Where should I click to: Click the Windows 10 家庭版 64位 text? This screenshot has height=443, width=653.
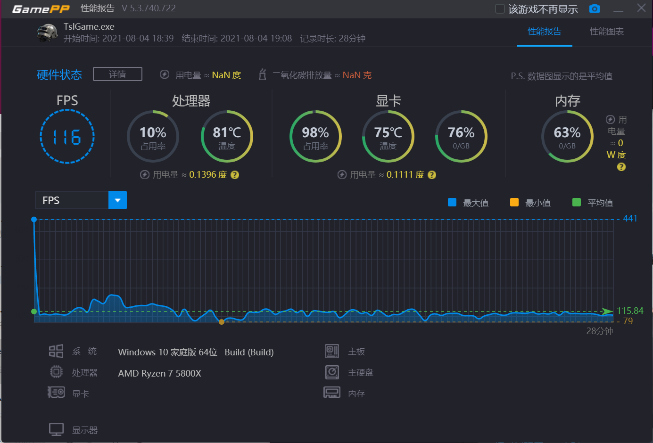point(167,352)
